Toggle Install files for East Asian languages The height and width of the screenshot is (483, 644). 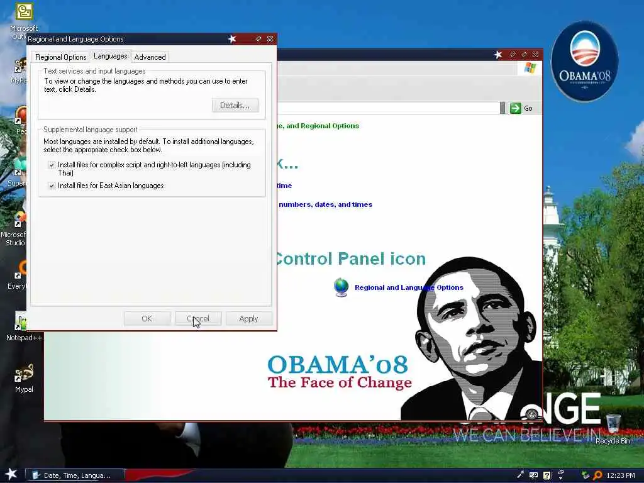click(52, 186)
